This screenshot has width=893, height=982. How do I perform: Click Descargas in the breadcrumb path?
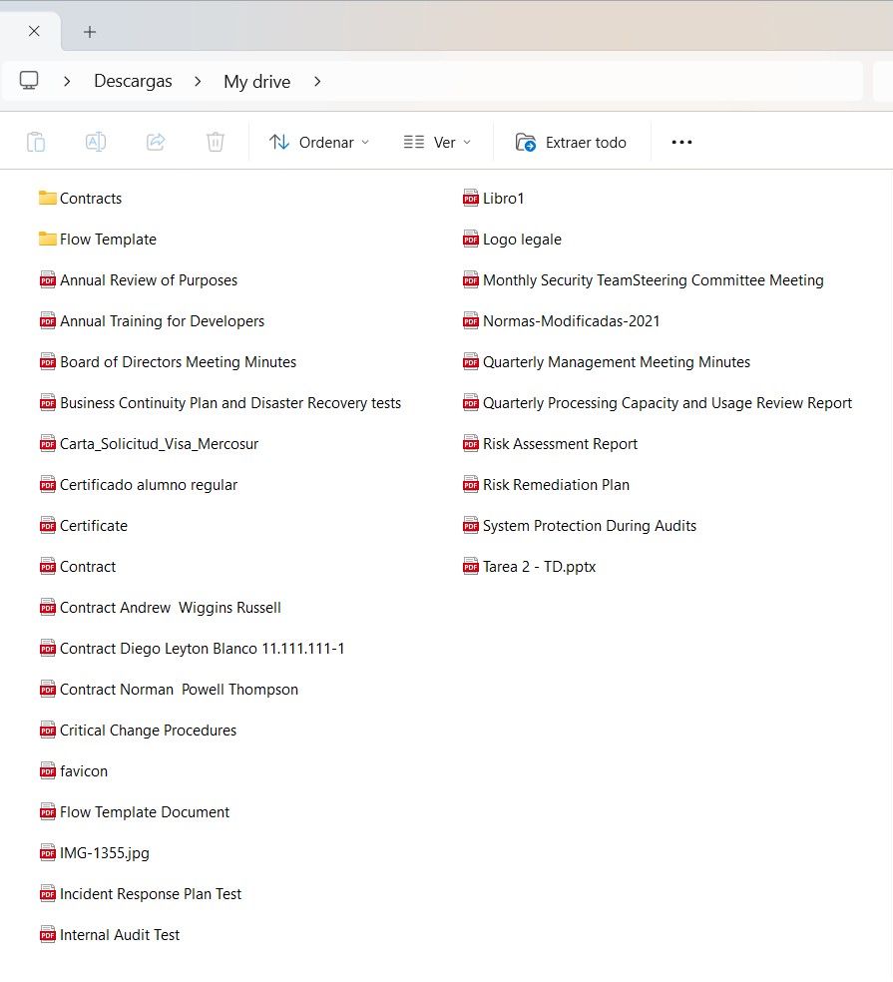coord(133,82)
